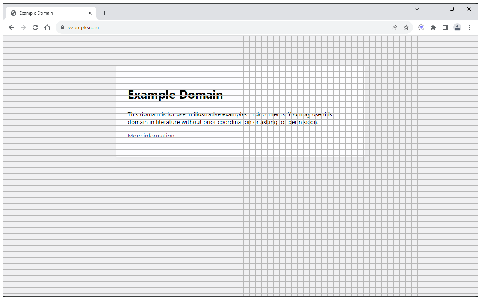Toggle the browser side panel
The height and width of the screenshot is (300, 481).
(x=445, y=27)
